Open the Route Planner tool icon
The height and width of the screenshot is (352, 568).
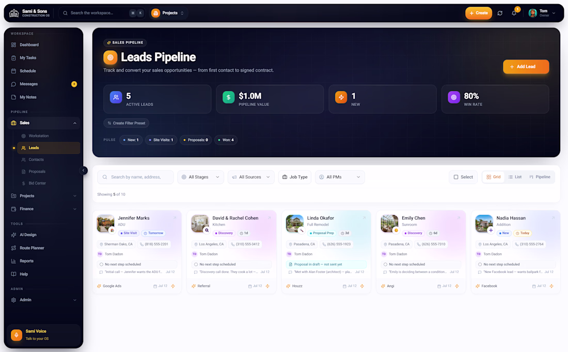[14, 248]
